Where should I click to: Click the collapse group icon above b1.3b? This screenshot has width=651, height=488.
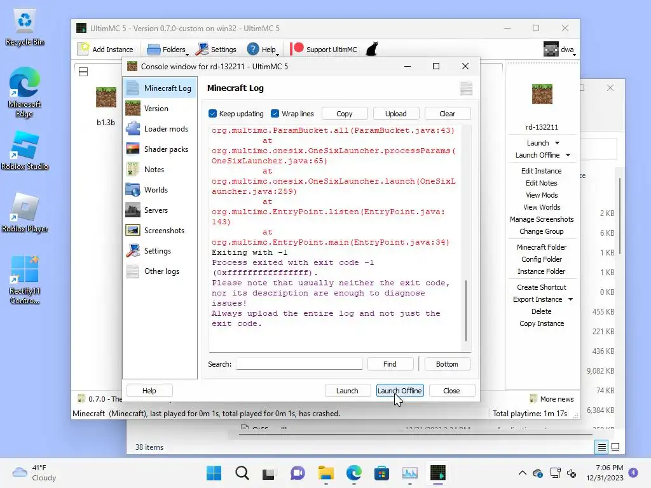pyautogui.click(x=83, y=72)
